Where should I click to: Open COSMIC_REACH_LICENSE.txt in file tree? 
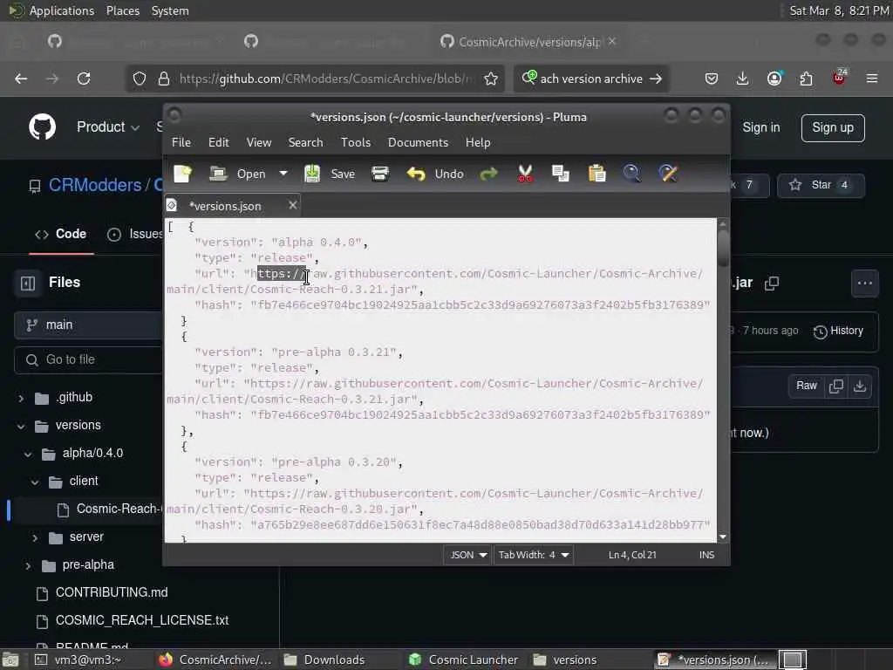[x=142, y=620]
